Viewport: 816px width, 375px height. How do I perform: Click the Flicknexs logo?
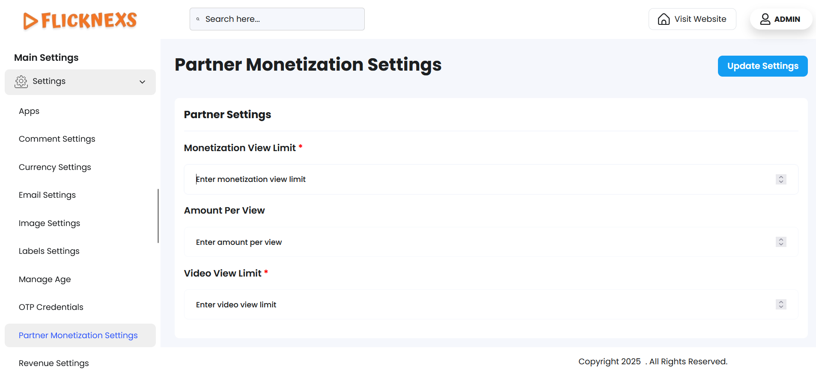coord(80,20)
